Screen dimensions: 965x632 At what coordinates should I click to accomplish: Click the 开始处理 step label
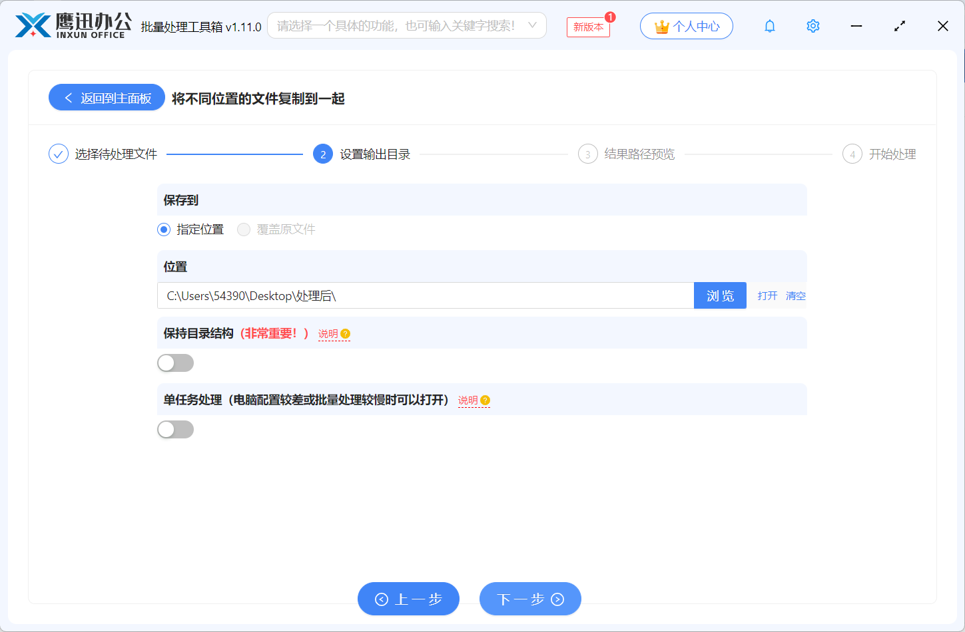tap(892, 154)
